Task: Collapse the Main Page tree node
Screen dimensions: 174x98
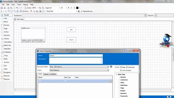Action: [x=117, y=74]
